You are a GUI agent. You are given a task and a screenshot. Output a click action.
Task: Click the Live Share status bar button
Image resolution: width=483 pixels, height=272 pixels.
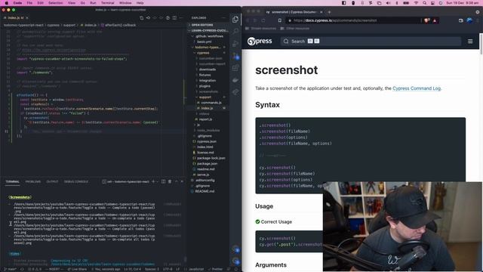(x=78, y=269)
